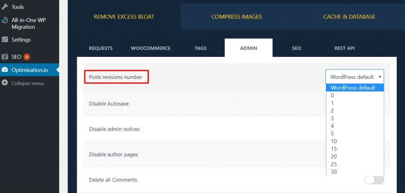
Task: Select WordPress default in the revisions list
Action: [x=355, y=88]
